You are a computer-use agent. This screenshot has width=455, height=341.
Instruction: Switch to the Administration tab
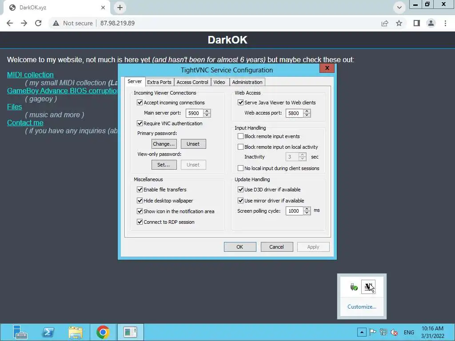pyautogui.click(x=247, y=82)
